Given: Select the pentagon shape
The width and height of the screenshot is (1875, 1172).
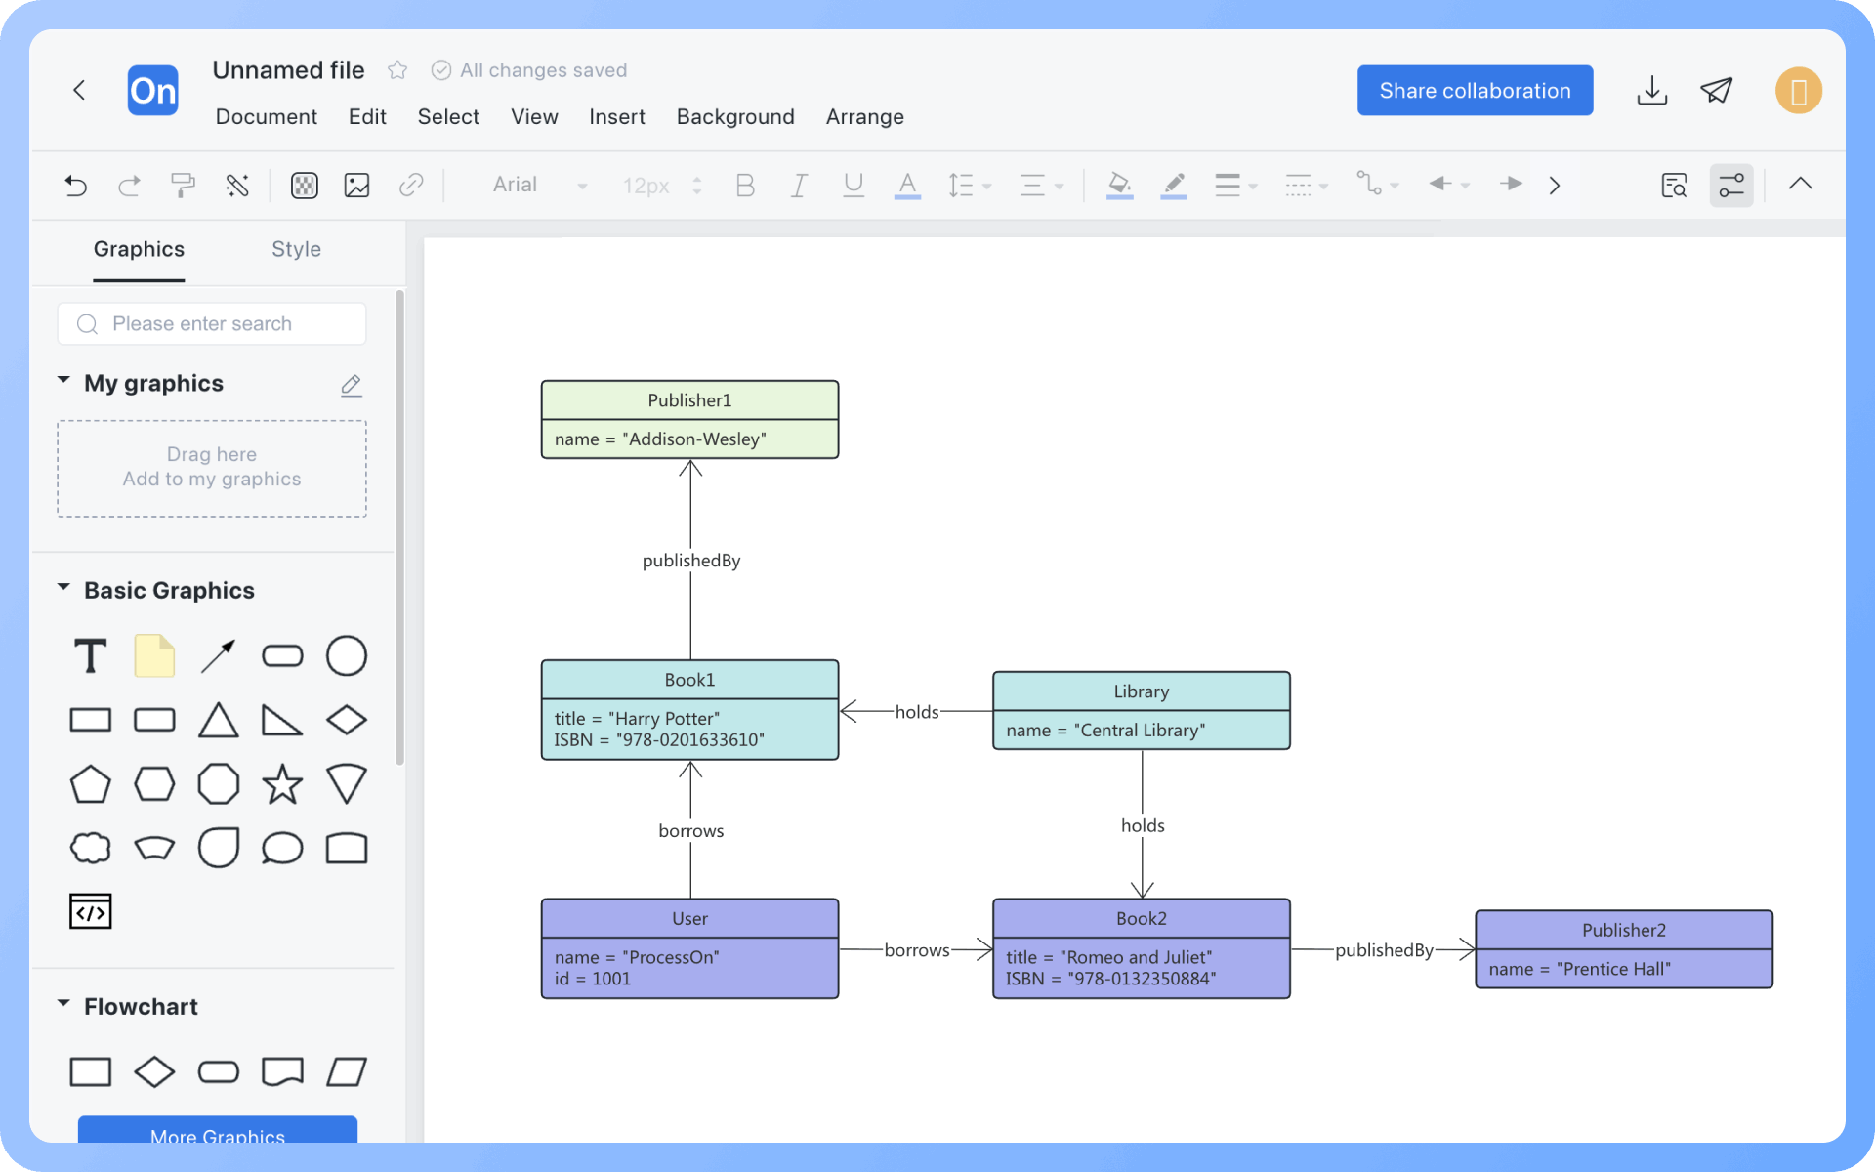Looking at the screenshot, I should (x=91, y=784).
